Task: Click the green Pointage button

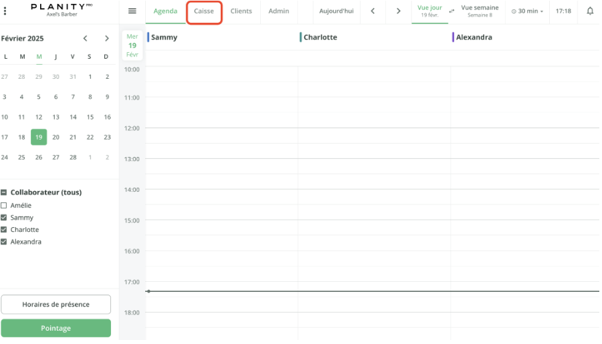Action: 56,328
